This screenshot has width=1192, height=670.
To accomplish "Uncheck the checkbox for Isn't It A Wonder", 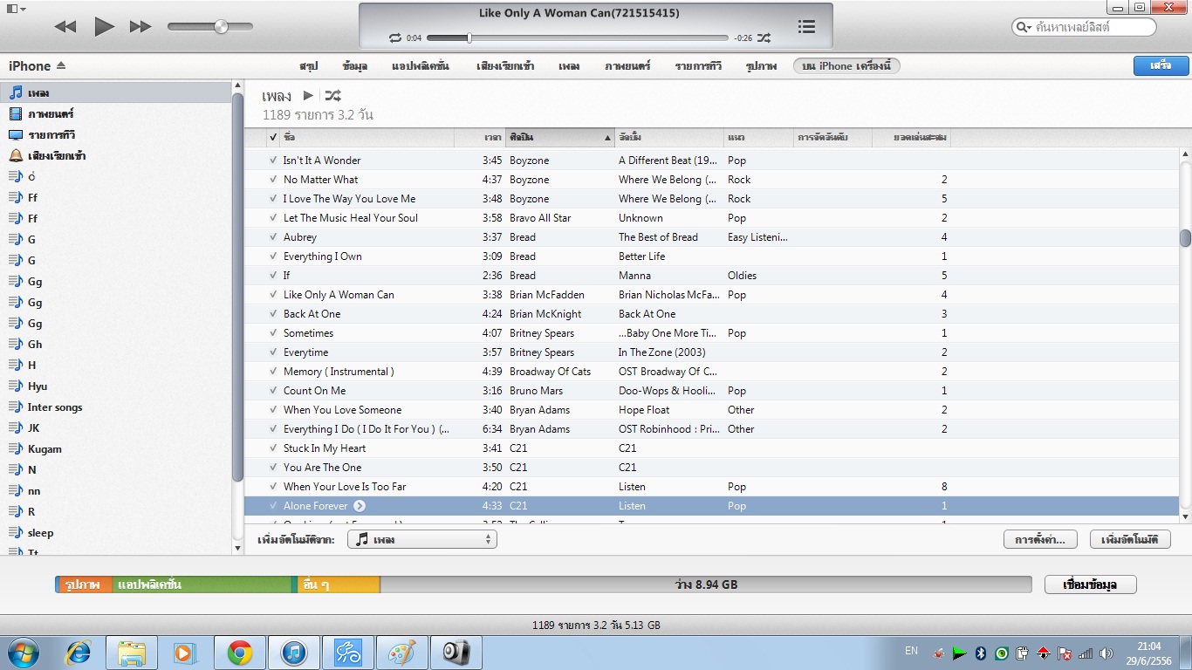I will click(x=273, y=161).
